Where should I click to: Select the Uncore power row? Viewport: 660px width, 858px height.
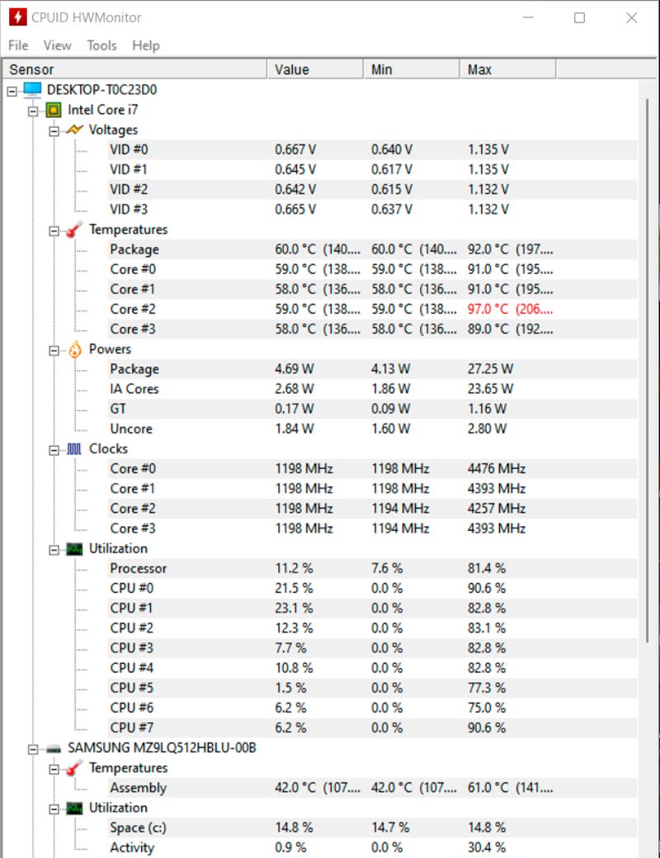pyautogui.click(x=373, y=429)
